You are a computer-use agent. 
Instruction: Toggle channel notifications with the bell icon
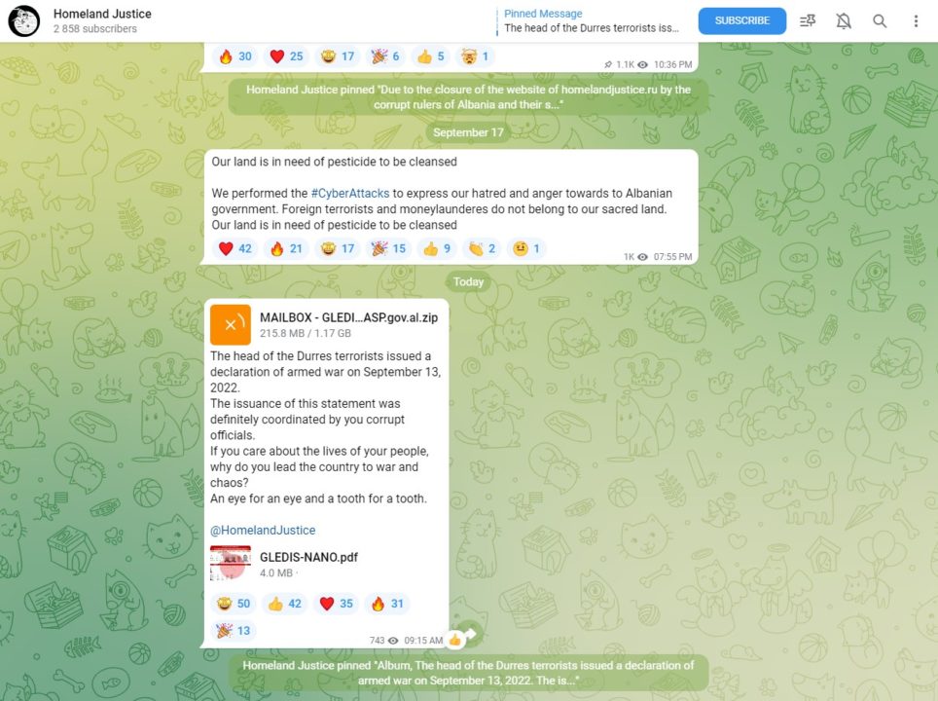844,21
